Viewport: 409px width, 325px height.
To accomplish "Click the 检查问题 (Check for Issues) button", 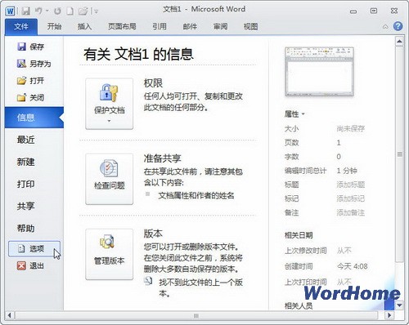I will coord(110,179).
